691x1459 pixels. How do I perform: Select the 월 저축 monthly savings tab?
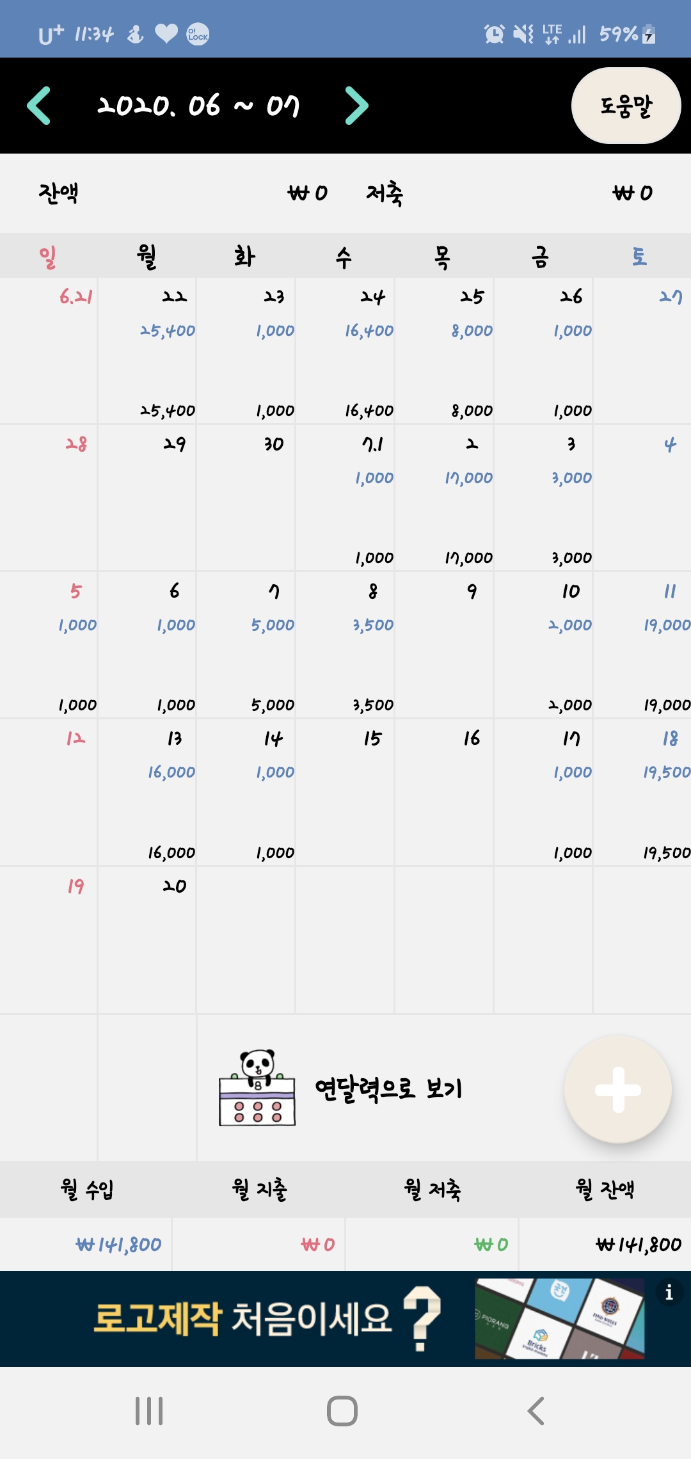[x=432, y=1190]
